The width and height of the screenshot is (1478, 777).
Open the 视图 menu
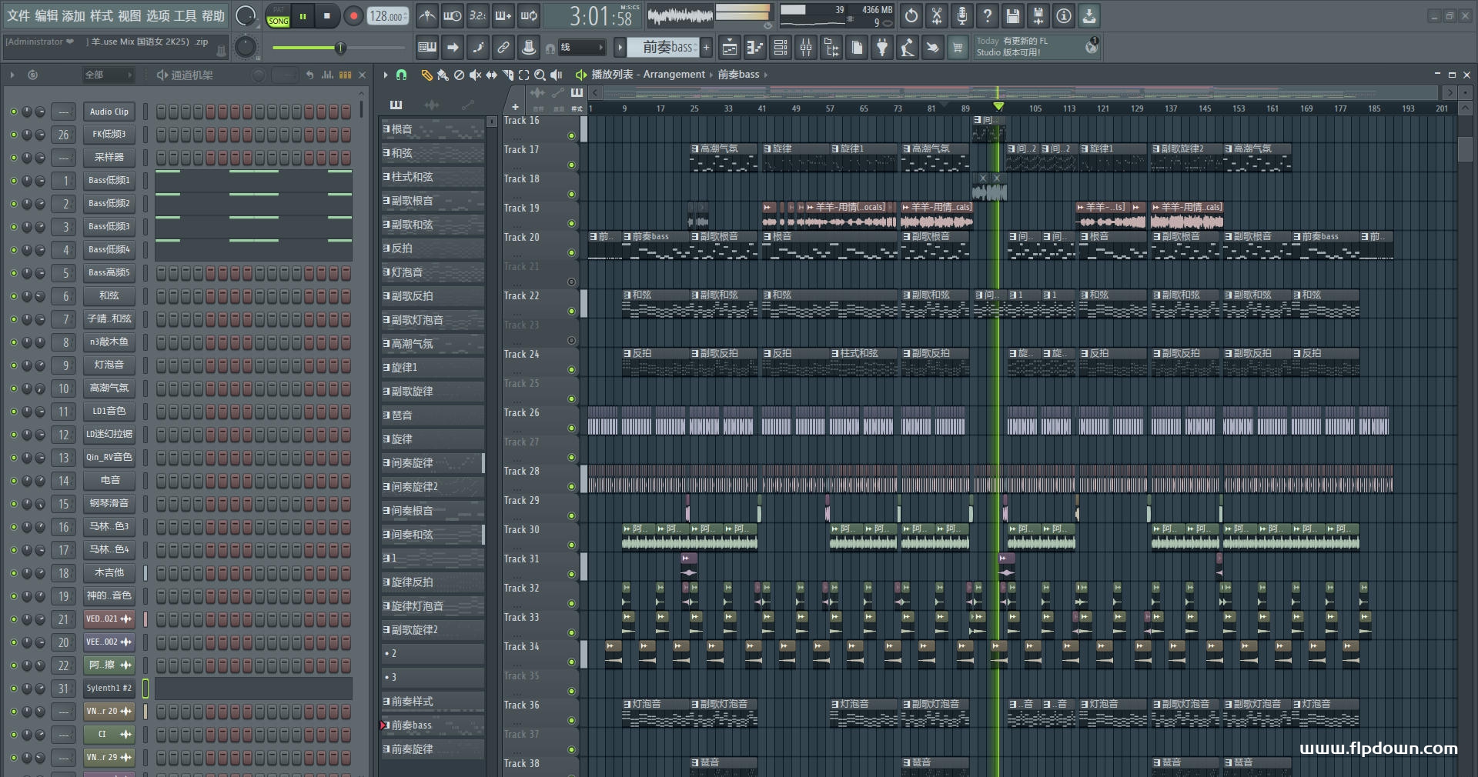coord(129,15)
